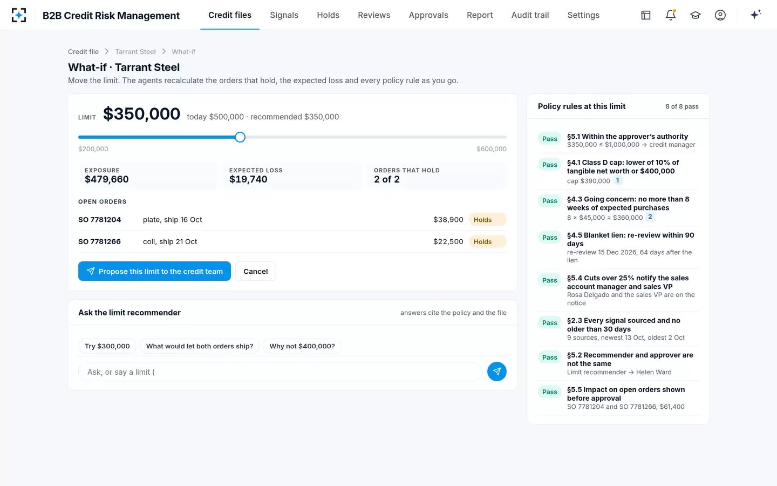This screenshot has height=486, width=777.
Task: Click the Credit file breadcrumb
Action: (x=83, y=52)
